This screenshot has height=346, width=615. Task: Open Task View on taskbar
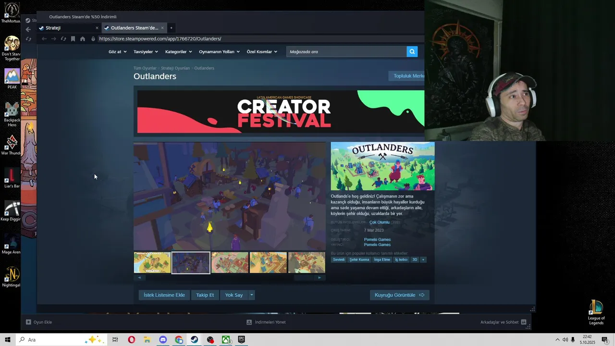click(x=115, y=340)
